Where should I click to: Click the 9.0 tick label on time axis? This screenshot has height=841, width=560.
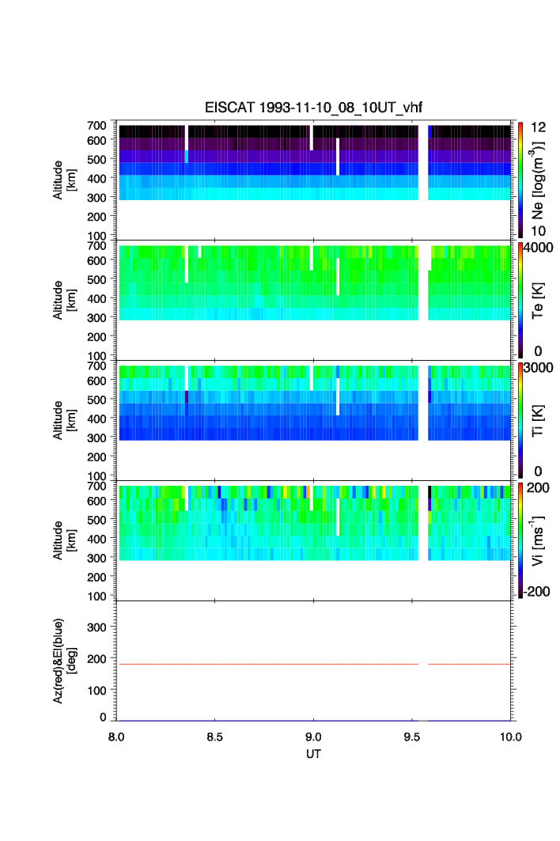coord(314,737)
